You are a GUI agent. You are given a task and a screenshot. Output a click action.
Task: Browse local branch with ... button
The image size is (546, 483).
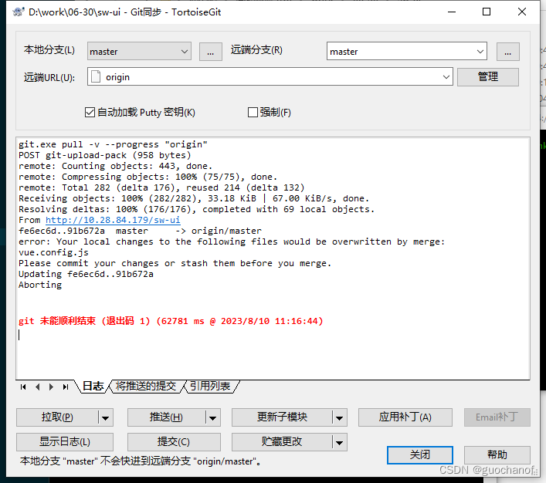coord(211,52)
